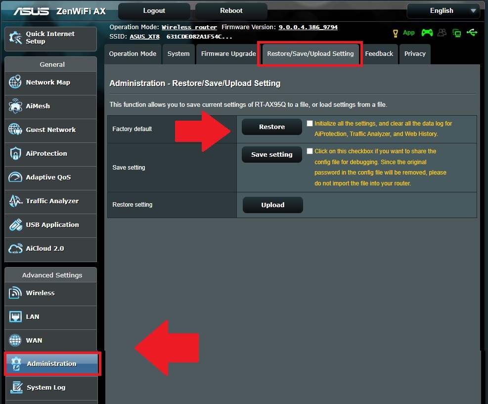Click the 631CDE082A1F54C SSID text

[199, 37]
